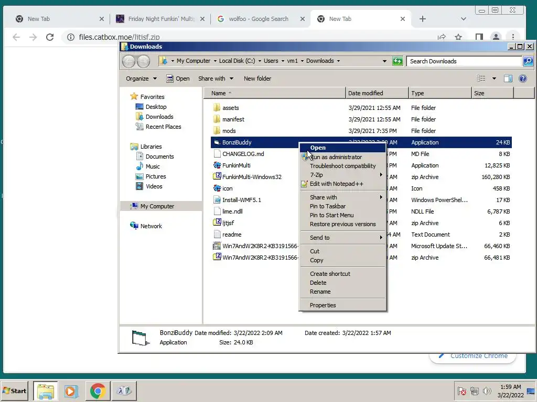Click the Chrome icon in the taskbar

coord(98,390)
